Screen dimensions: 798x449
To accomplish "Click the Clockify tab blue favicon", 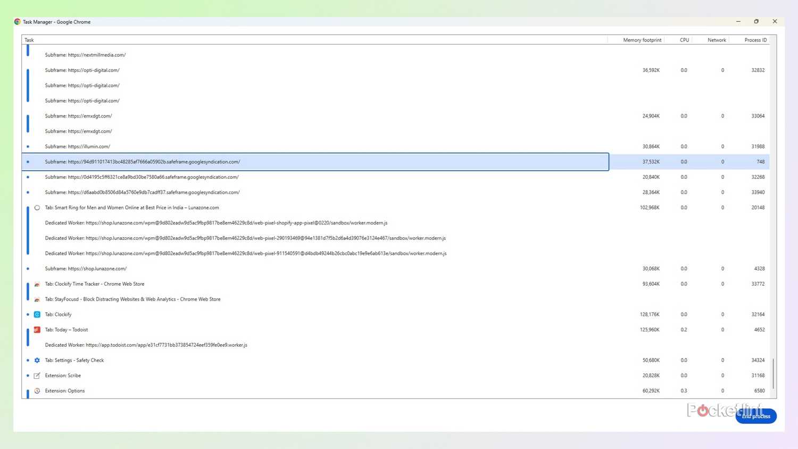I will [x=37, y=314].
